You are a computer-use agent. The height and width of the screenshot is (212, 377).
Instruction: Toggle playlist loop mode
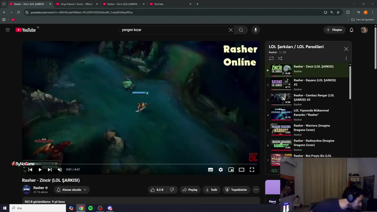coord(271,58)
